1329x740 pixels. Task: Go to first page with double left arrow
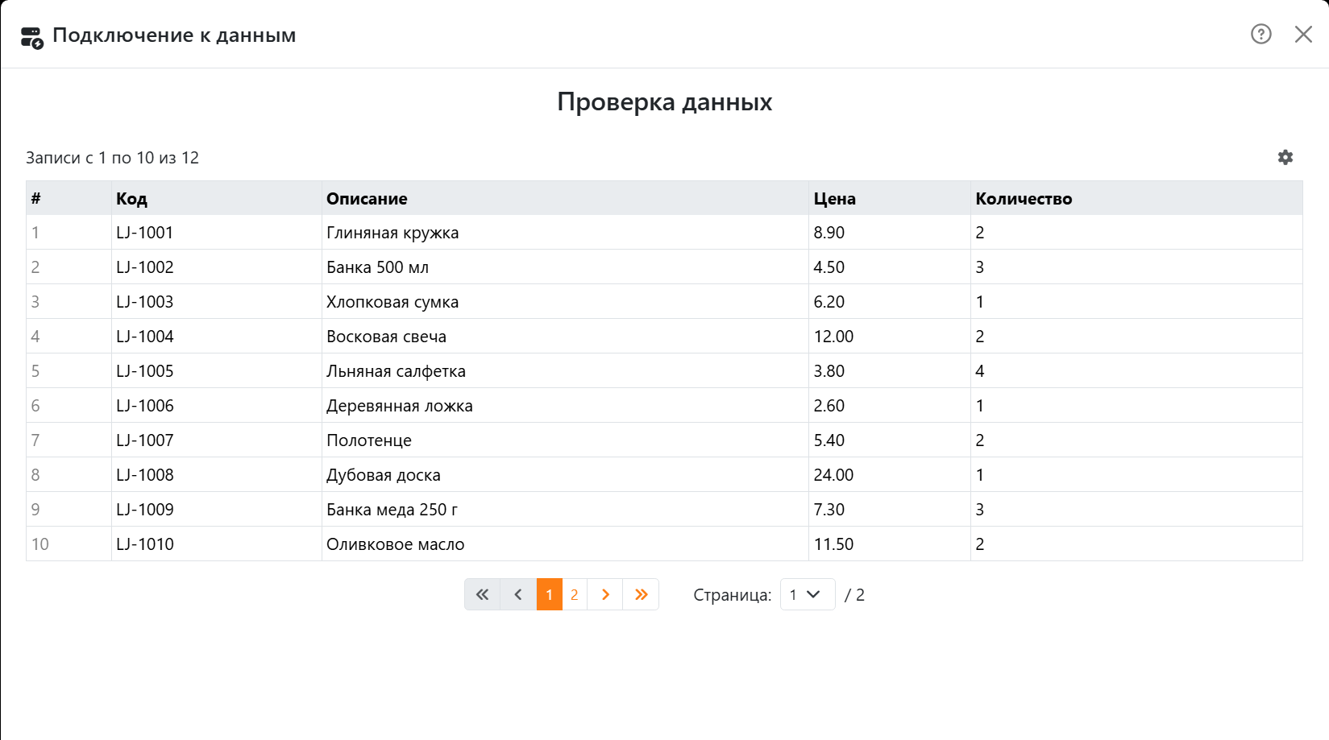pyautogui.click(x=482, y=594)
